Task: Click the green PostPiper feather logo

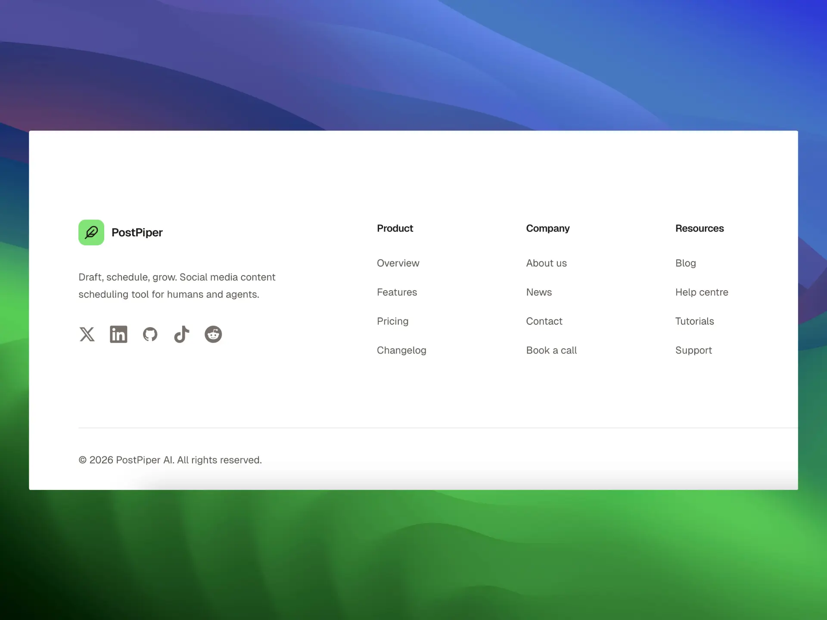Action: tap(91, 232)
